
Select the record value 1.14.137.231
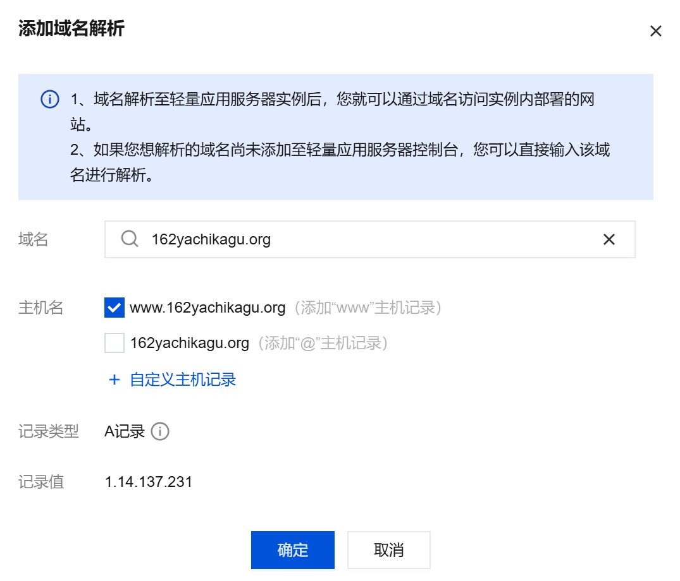pos(148,481)
